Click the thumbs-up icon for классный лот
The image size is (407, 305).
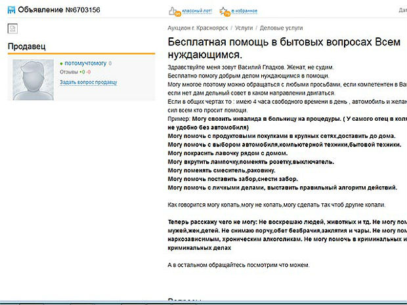pyautogui.click(x=174, y=11)
